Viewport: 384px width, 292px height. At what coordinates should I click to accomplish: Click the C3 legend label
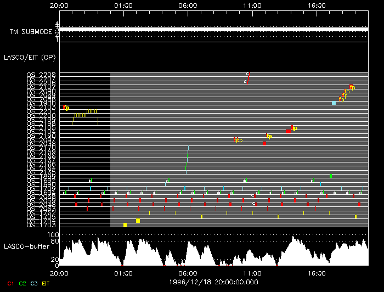coord(34,283)
